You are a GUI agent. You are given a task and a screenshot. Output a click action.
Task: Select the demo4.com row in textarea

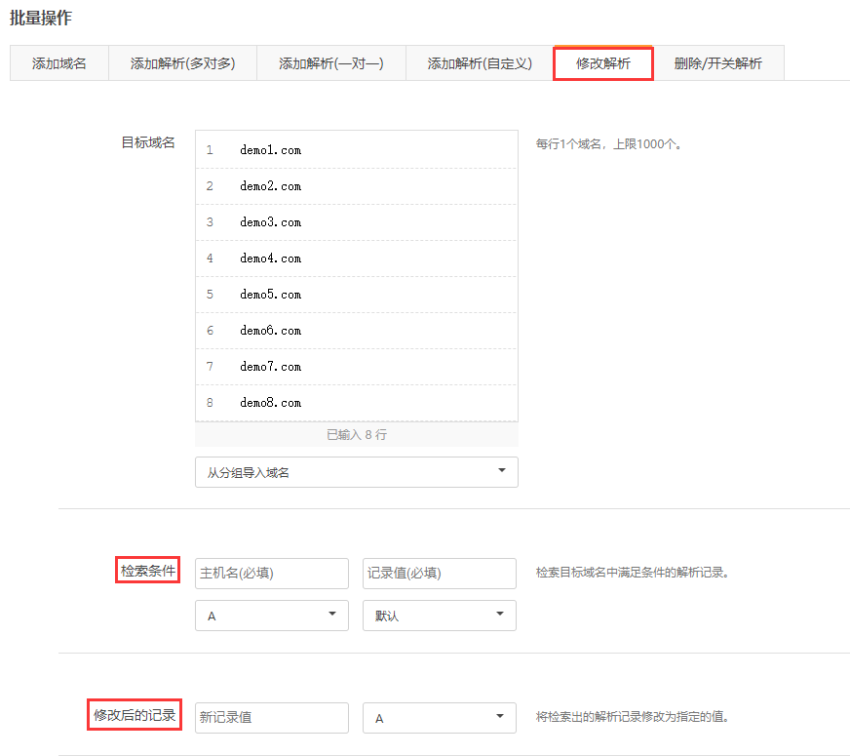pyautogui.click(x=270, y=259)
